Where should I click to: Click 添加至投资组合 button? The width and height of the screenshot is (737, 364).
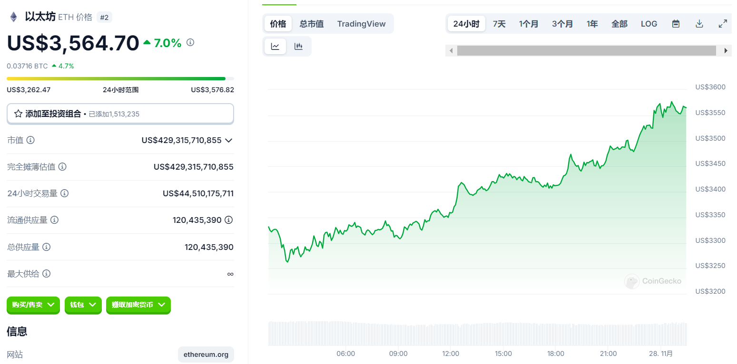tap(120, 114)
